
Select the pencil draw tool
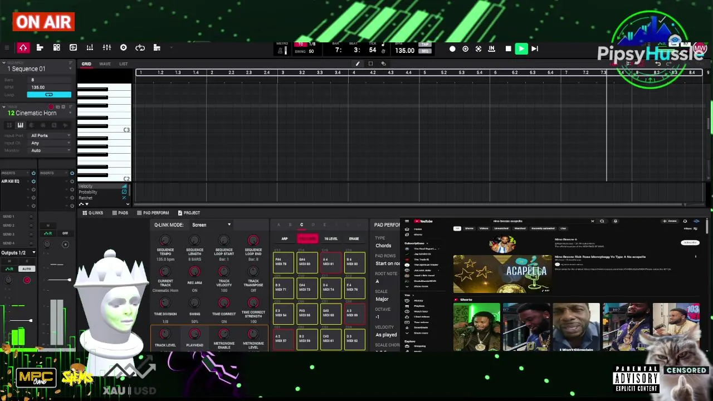tap(357, 63)
